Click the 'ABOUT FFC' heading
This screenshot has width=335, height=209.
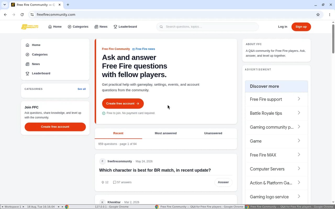click(x=254, y=44)
